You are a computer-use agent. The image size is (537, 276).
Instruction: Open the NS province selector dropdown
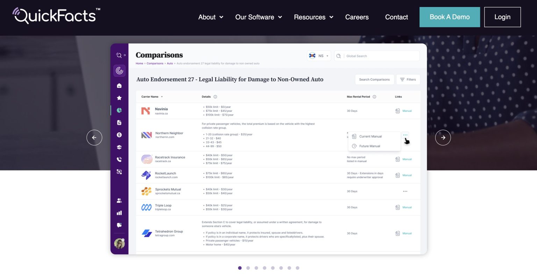[319, 56]
